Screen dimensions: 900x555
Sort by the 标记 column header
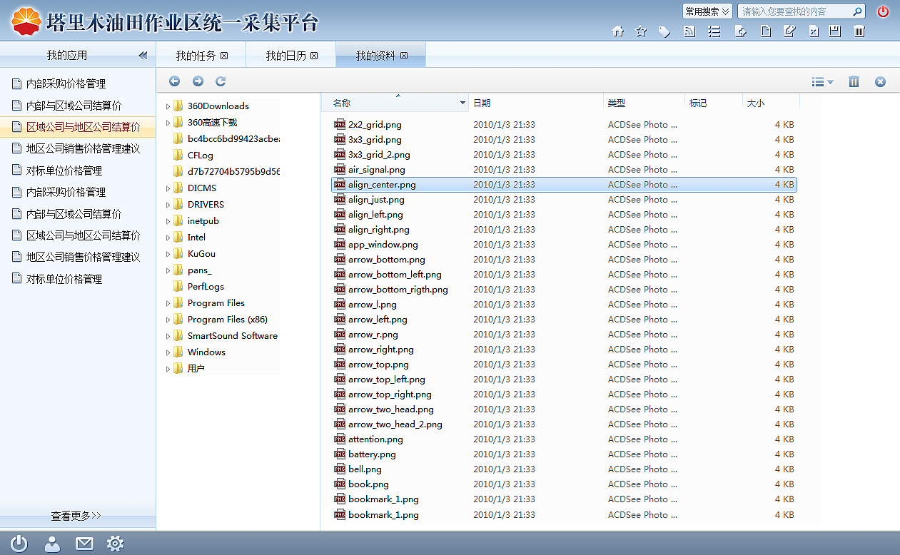click(698, 103)
